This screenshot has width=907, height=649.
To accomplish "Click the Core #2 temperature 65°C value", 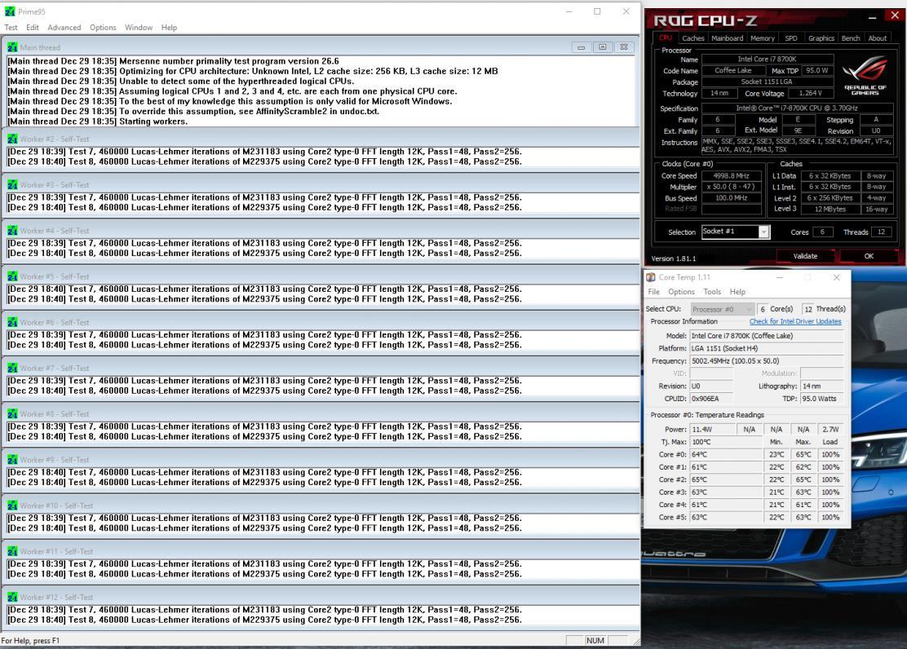I will point(726,479).
